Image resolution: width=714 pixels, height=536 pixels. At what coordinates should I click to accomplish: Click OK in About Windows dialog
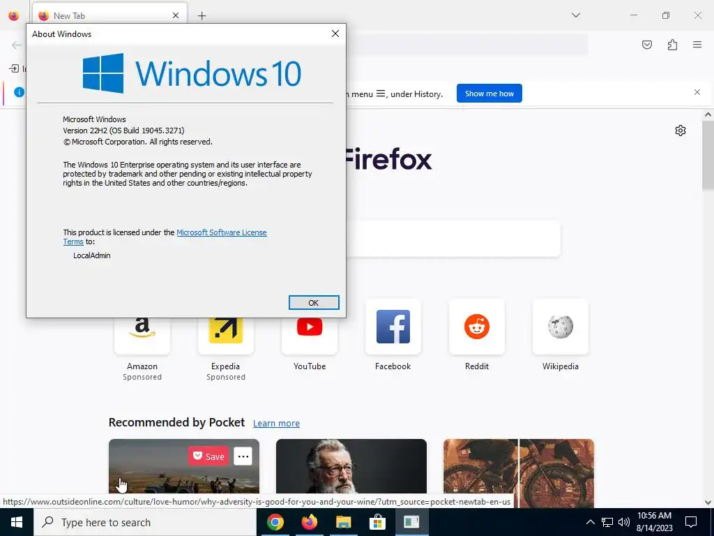[314, 303]
